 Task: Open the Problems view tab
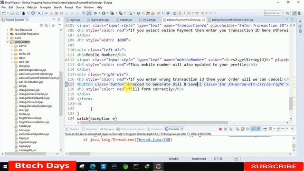click(155, 129)
